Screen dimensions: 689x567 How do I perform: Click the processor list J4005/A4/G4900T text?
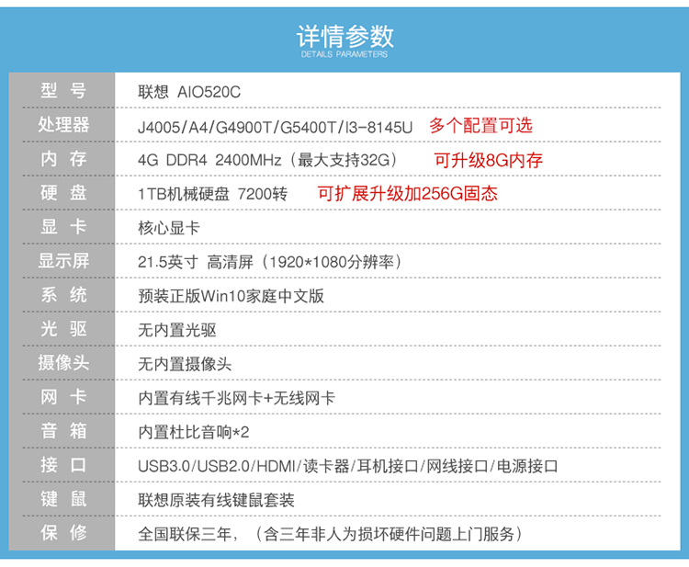click(x=275, y=128)
